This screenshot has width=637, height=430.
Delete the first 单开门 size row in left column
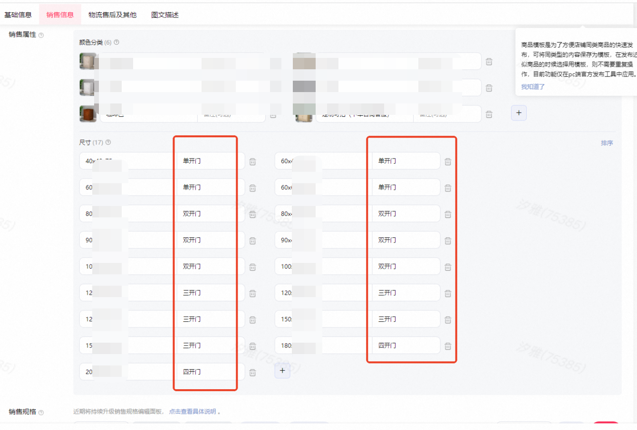pyautogui.click(x=252, y=162)
